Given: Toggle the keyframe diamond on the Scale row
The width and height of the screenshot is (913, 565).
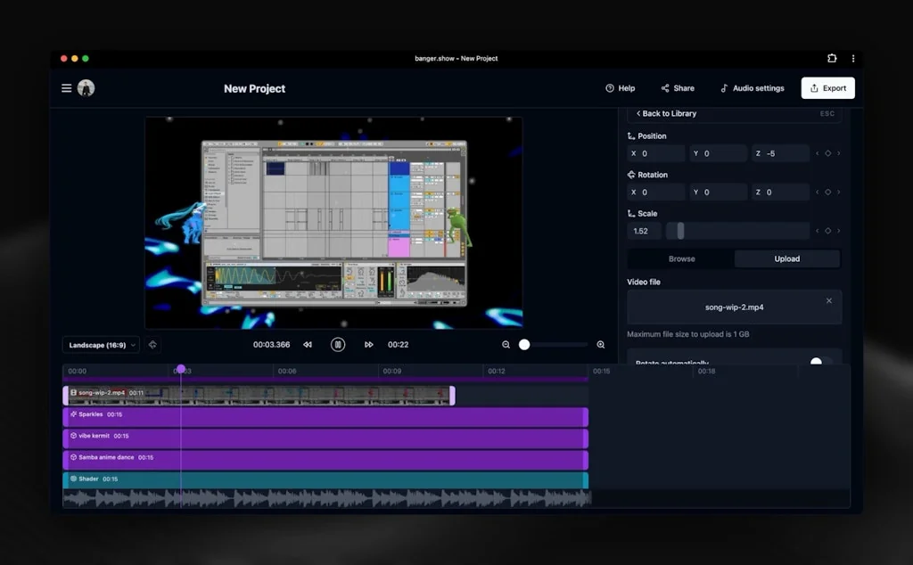Looking at the screenshot, I should (828, 230).
